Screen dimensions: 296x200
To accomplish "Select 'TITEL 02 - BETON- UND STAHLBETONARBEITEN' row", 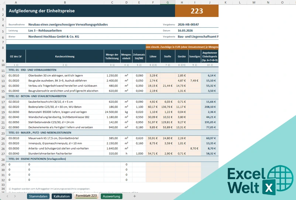I will tap(112, 96).
